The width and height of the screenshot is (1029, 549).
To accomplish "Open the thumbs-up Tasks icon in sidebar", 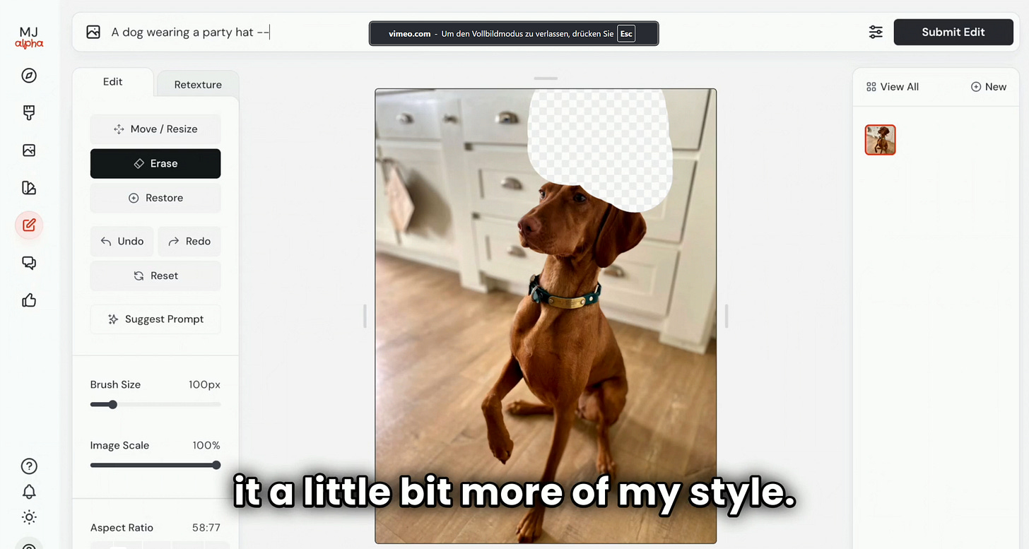I will pos(29,300).
